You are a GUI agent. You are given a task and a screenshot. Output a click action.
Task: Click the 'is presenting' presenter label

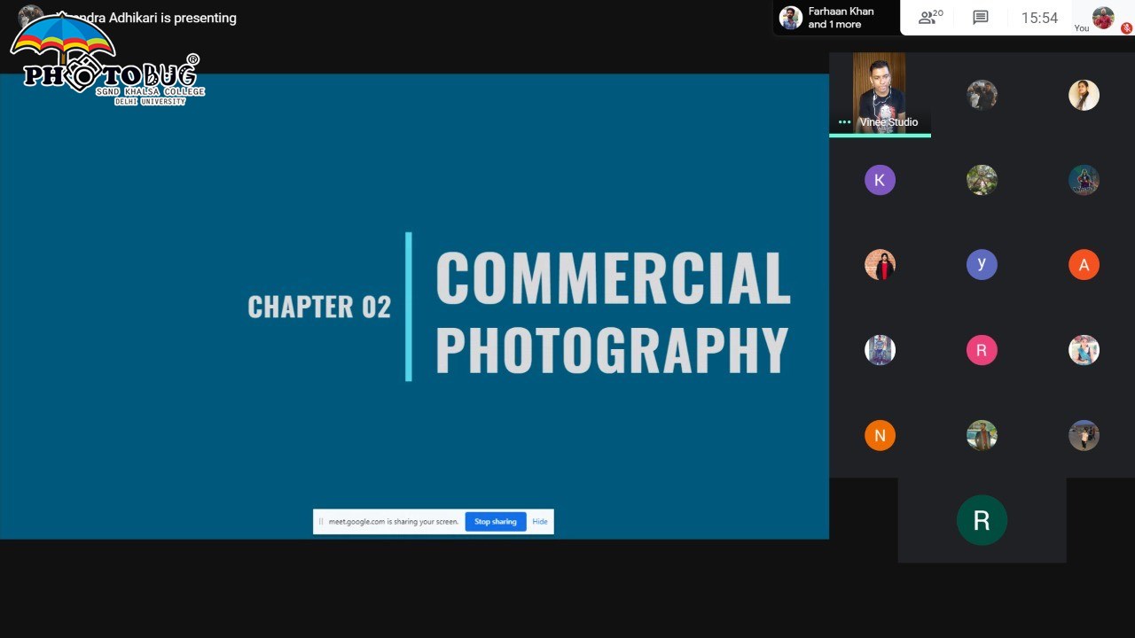coord(198,18)
